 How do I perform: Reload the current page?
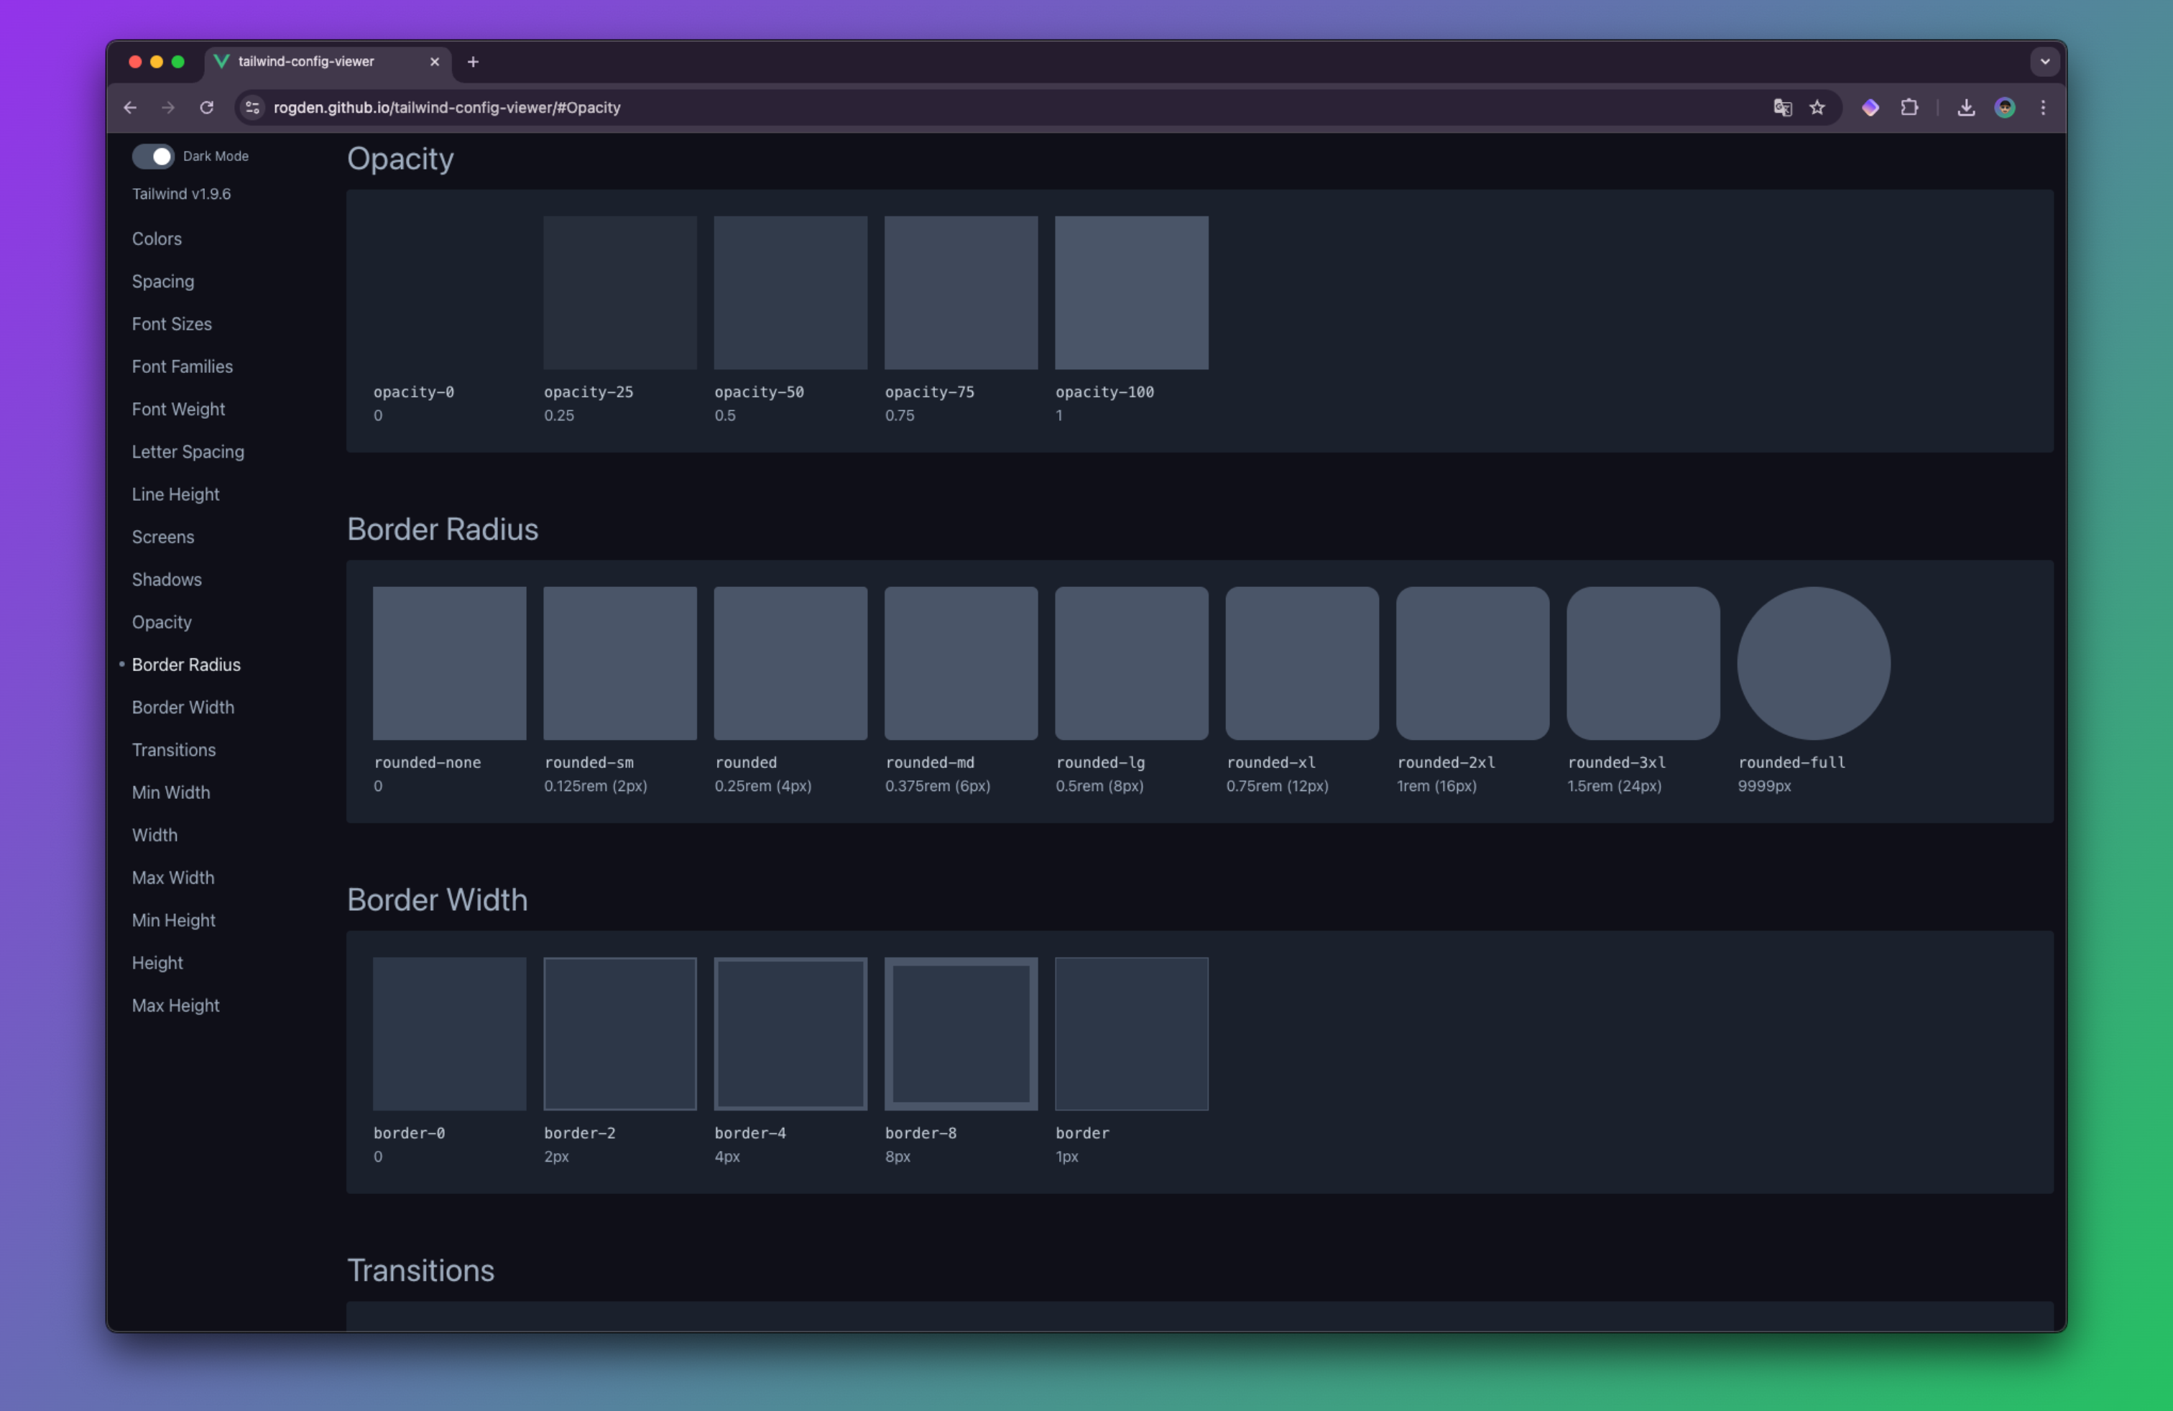[206, 108]
